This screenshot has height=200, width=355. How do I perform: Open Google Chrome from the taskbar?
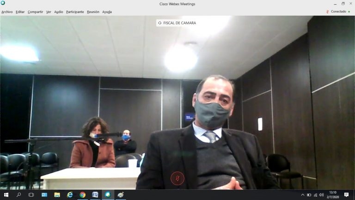pos(83,195)
